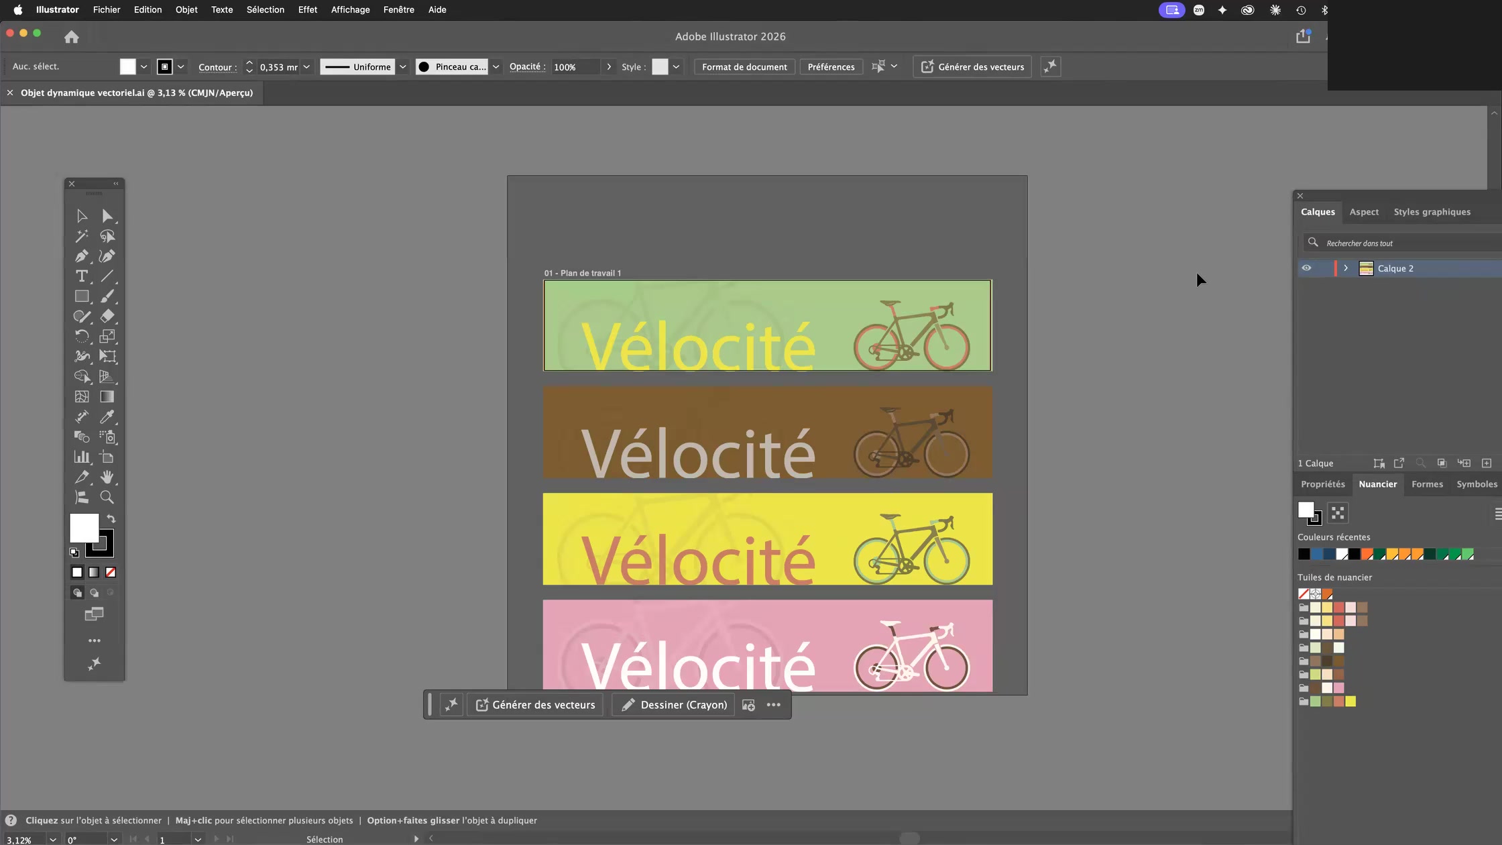The width and height of the screenshot is (1502, 845).
Task: Open the Objet menu
Action: point(186,9)
